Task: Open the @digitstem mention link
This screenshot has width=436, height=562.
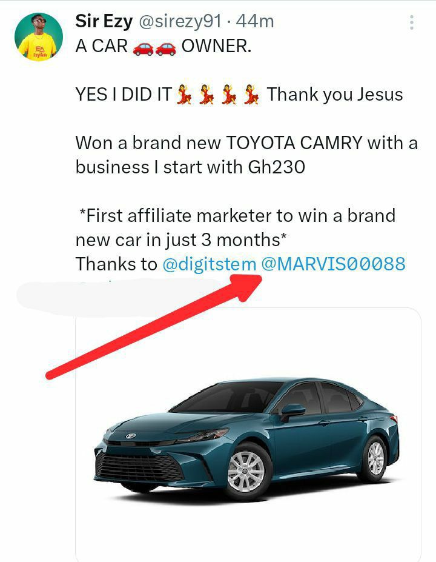Action: 210,264
